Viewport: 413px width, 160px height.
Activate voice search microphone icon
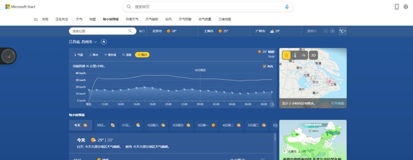[x=287, y=7]
